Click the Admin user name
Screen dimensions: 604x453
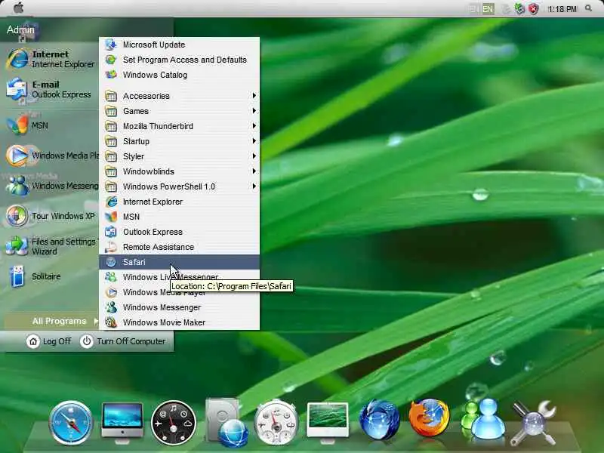20,29
